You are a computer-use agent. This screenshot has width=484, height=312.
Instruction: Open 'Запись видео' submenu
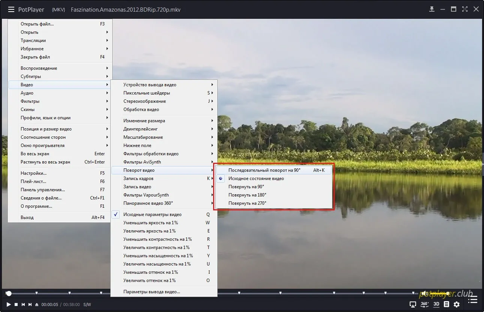pyautogui.click(x=164, y=187)
